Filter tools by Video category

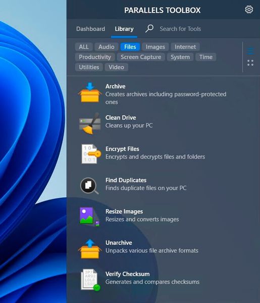116,67
